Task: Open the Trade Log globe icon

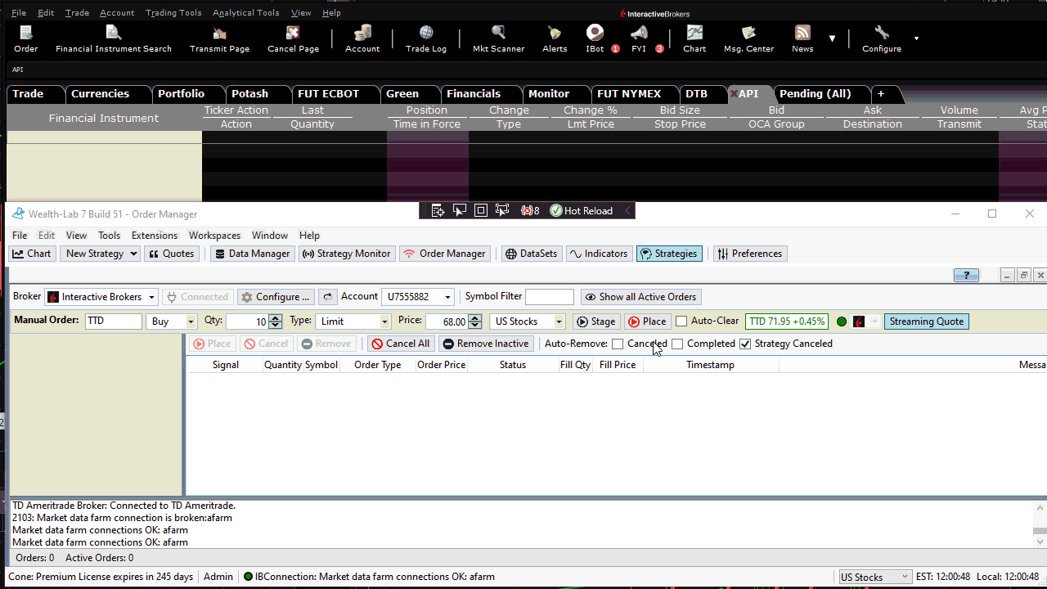Action: (426, 38)
